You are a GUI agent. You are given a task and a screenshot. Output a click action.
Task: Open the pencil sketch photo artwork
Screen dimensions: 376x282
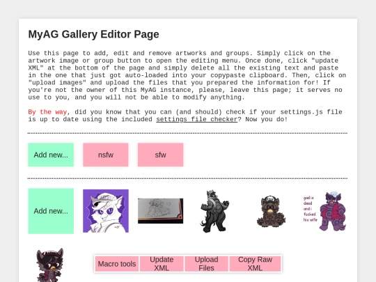point(160,211)
